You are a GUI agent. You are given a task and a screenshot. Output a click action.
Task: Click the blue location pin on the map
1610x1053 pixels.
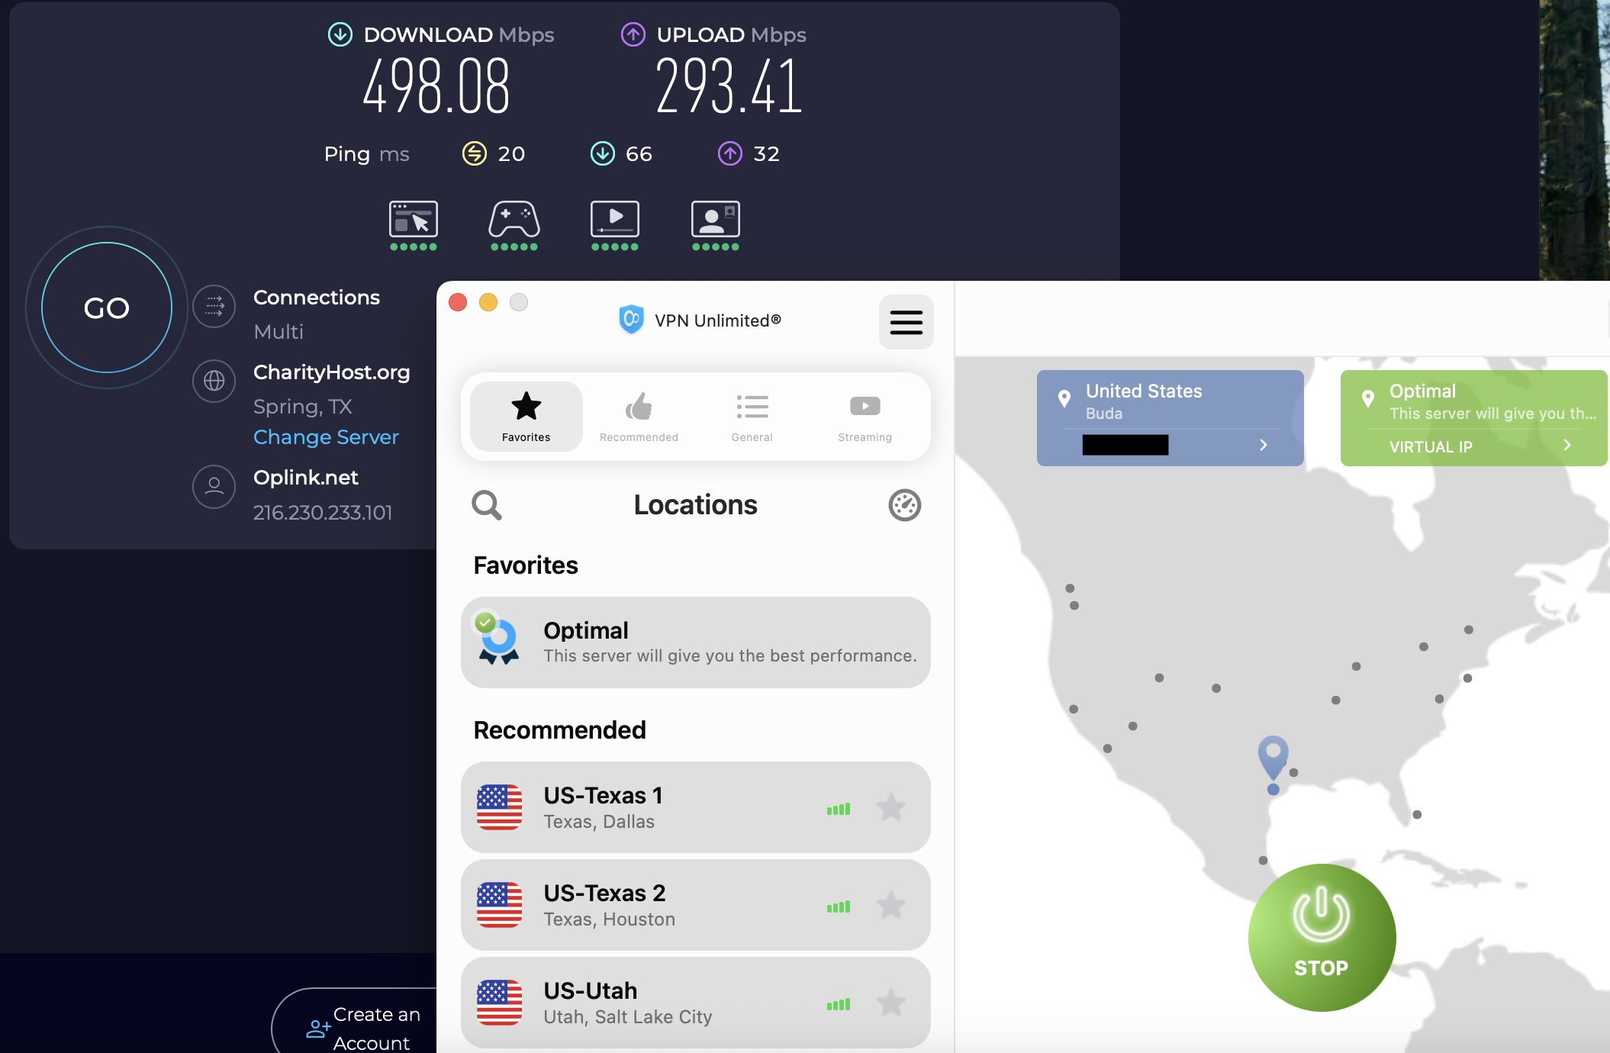point(1273,758)
